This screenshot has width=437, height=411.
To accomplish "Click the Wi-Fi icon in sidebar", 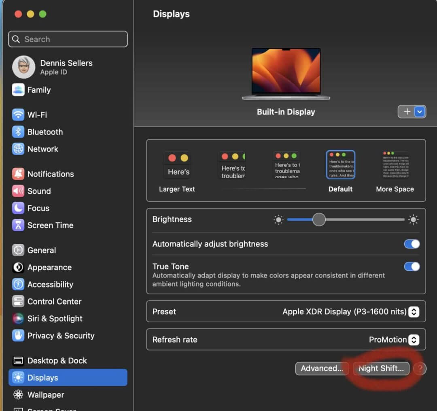I will pos(18,115).
